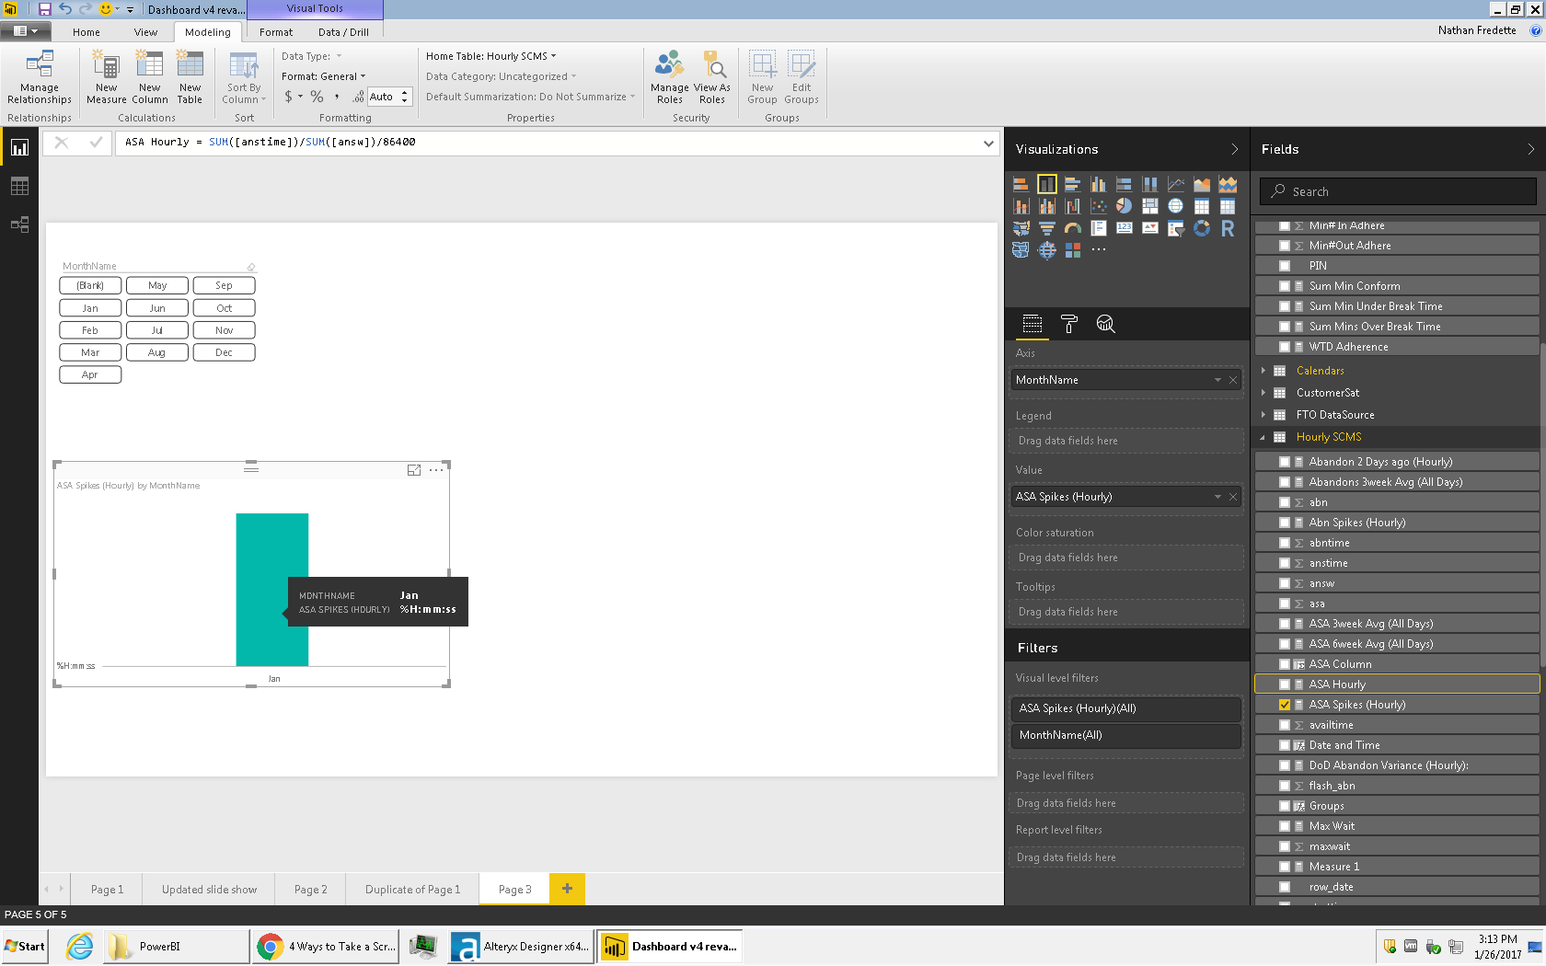Open the Format paint roller pane
1546x966 pixels.
[x=1068, y=324]
